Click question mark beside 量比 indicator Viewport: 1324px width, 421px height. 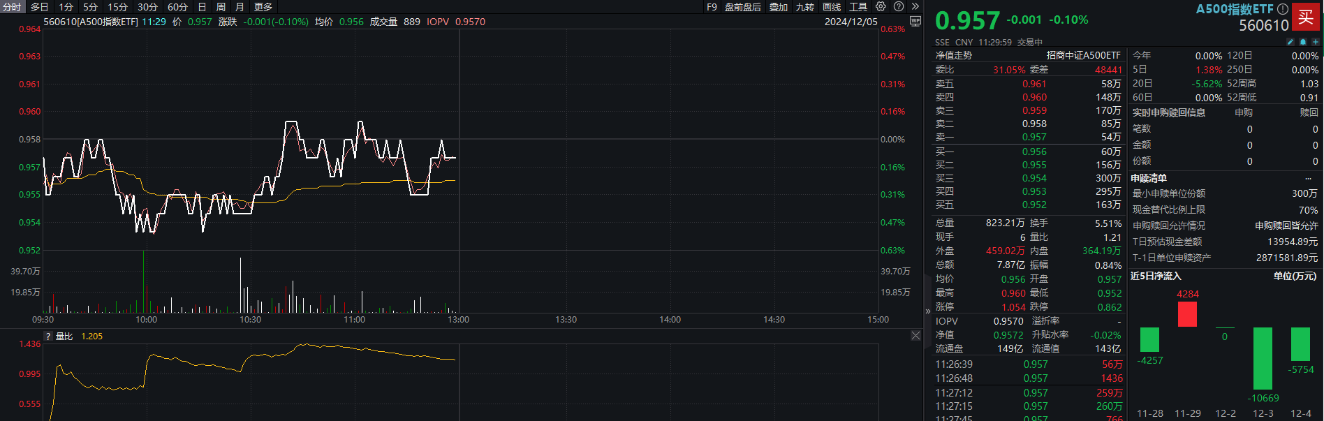point(48,337)
